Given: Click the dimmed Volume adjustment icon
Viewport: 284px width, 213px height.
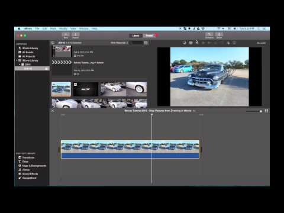Looking at the screenshot, I should pos(209,43).
